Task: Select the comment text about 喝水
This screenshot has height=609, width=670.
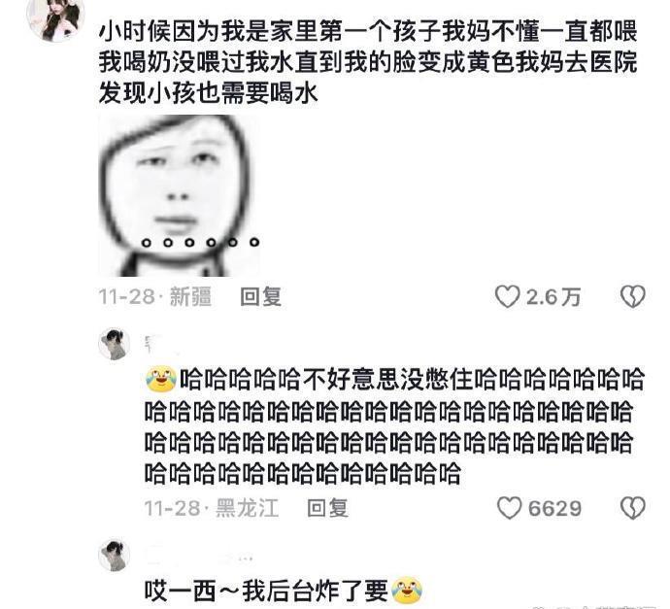Action: pos(367,62)
